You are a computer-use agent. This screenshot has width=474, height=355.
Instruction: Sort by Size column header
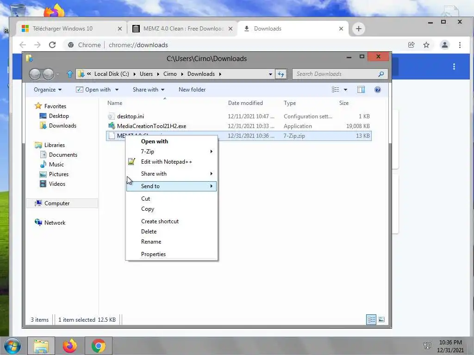pos(344,103)
